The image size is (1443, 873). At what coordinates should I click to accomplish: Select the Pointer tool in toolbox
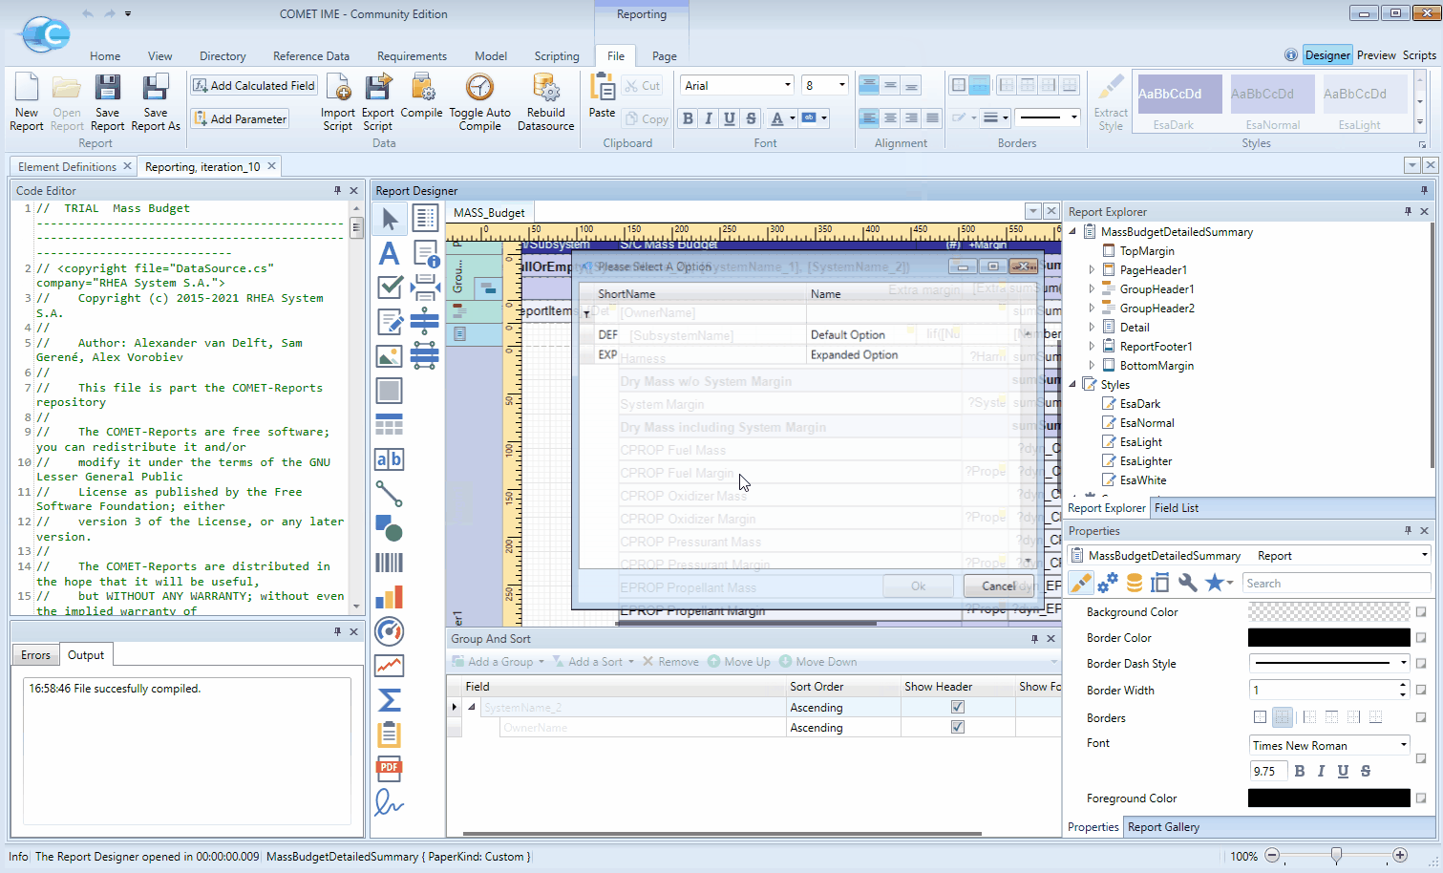pyautogui.click(x=390, y=219)
